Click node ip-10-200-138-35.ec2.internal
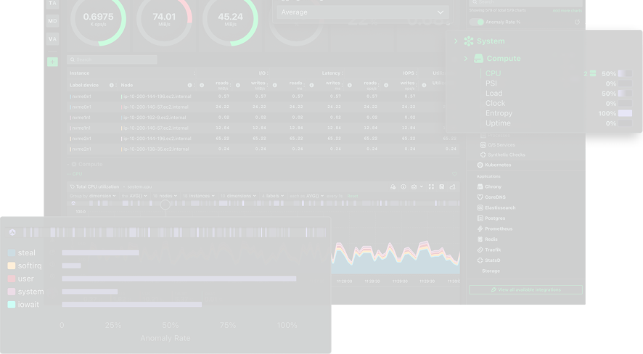The image size is (643, 354). tap(155, 149)
